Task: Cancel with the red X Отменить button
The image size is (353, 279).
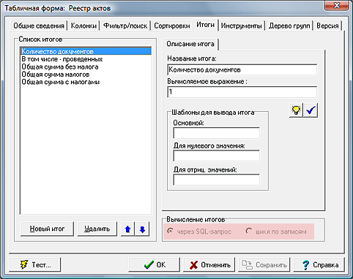Action: [209, 264]
